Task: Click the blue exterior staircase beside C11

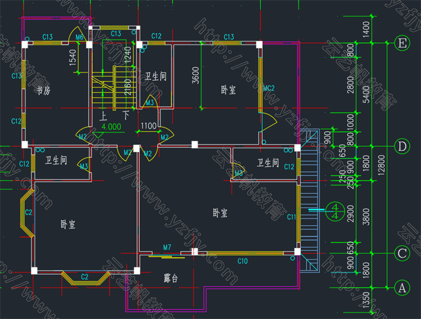Action: [x=310, y=201]
